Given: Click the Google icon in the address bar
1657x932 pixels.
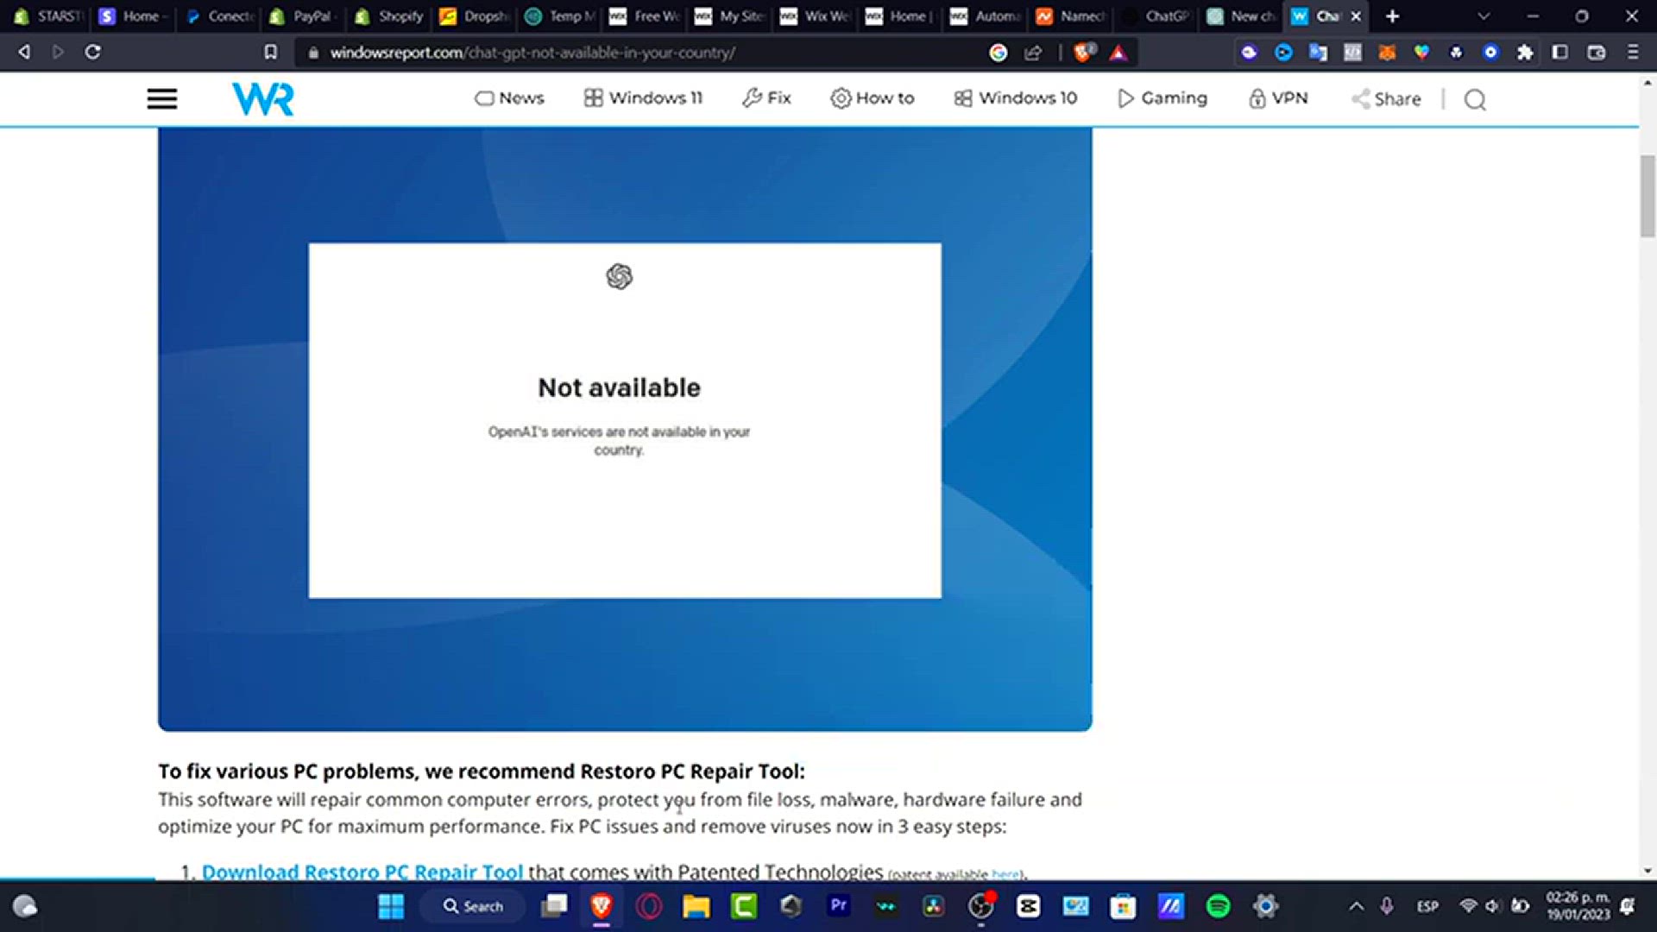Looking at the screenshot, I should (999, 53).
